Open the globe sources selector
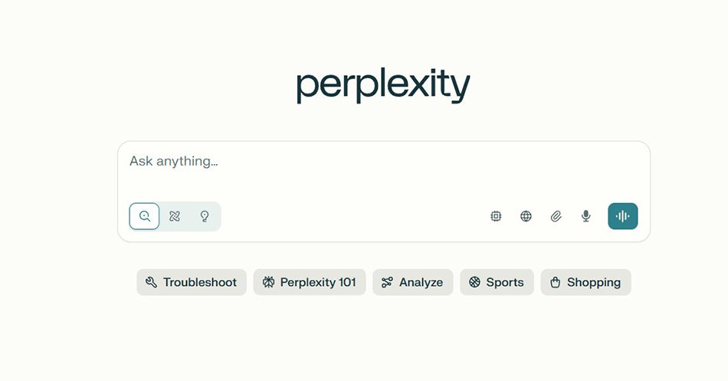Viewport: 728px width, 381px height. click(x=526, y=216)
